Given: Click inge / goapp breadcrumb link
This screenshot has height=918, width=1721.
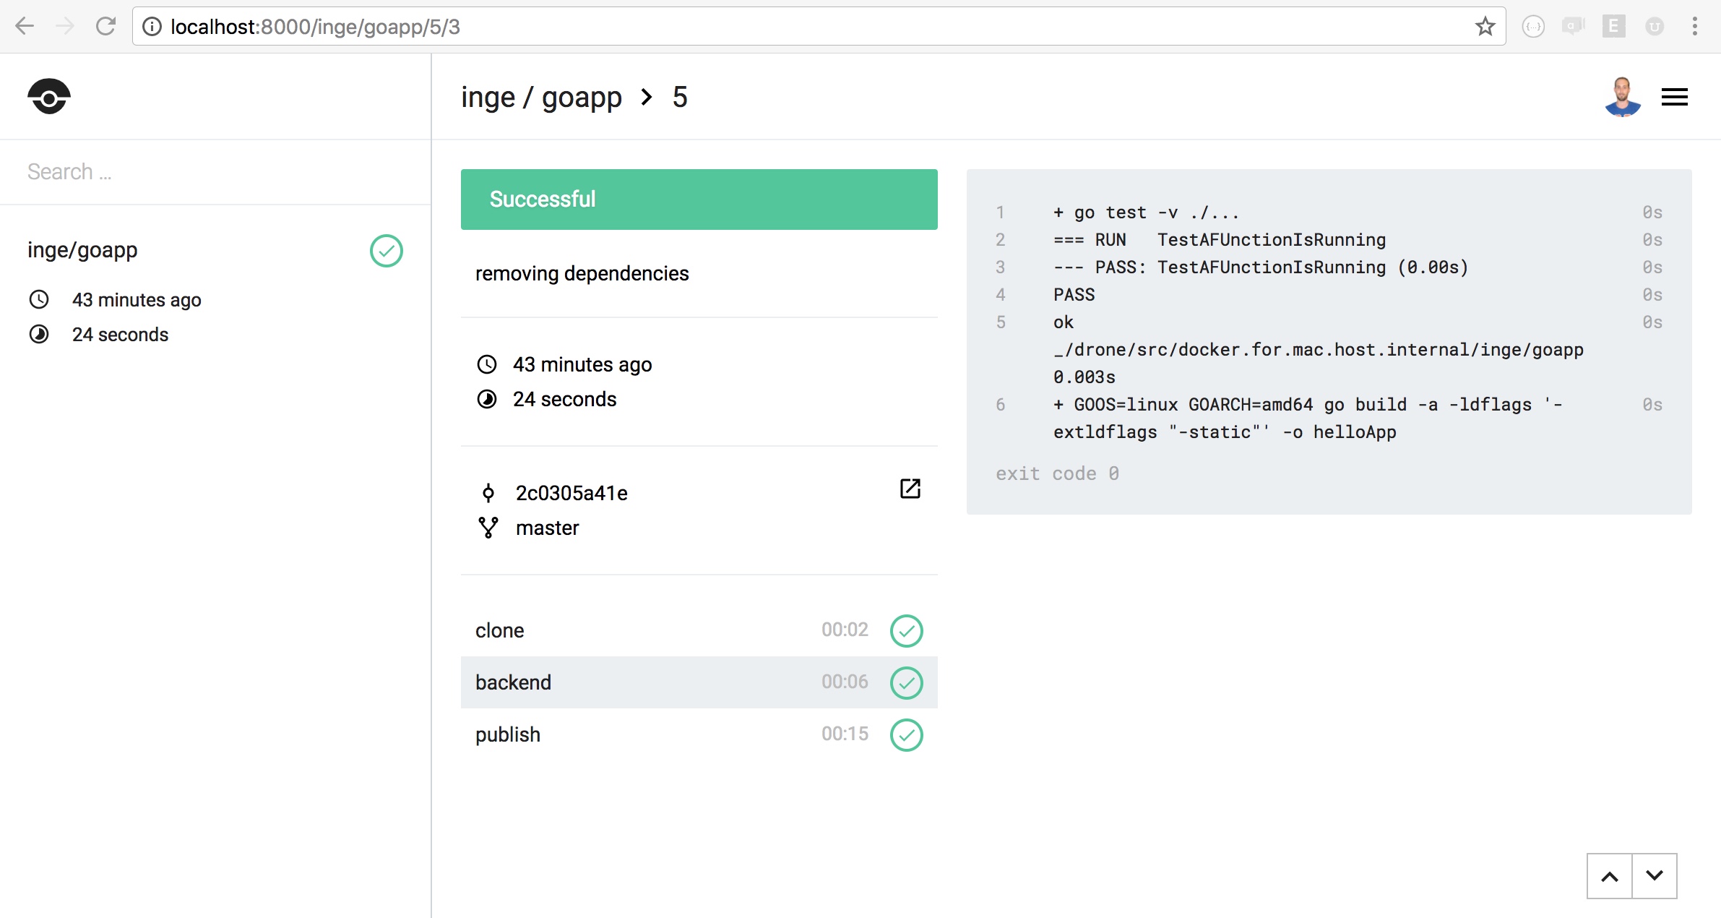Looking at the screenshot, I should [x=541, y=98].
